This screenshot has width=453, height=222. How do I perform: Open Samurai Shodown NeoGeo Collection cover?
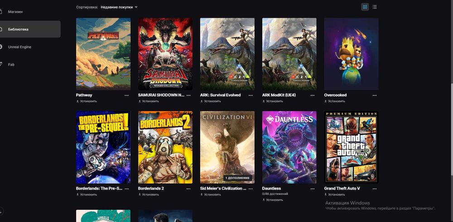click(x=165, y=54)
